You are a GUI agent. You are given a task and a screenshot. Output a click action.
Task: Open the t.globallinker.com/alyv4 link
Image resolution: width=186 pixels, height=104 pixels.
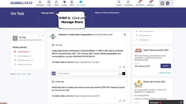point(87,62)
